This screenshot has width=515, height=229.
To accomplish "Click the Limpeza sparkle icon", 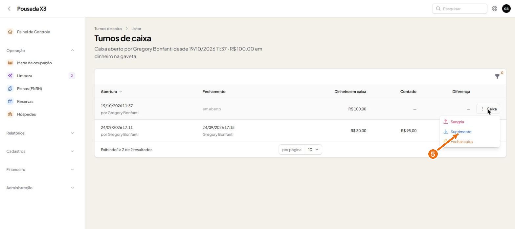I will pyautogui.click(x=10, y=76).
